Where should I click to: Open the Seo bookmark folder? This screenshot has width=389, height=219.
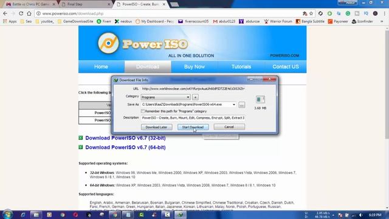point(26,21)
